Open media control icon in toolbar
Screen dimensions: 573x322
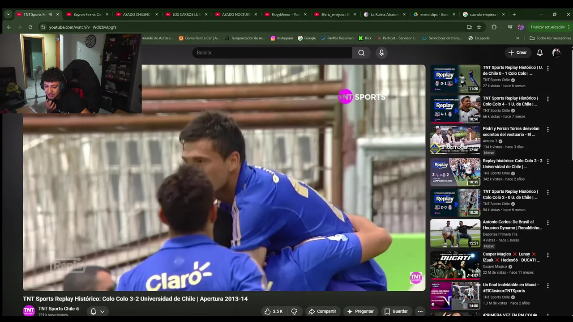point(510,27)
